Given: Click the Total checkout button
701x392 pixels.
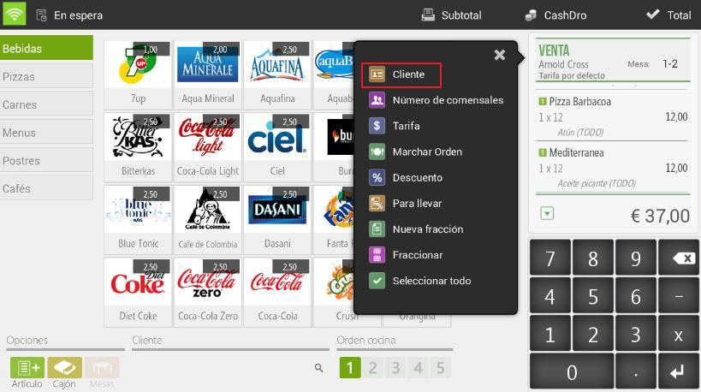Looking at the screenshot, I should pos(668,15).
